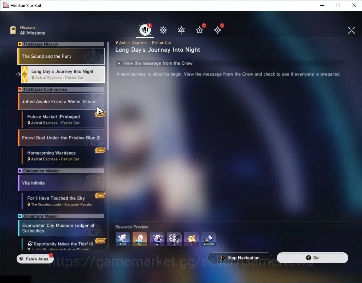The height and width of the screenshot is (283, 362).
Task: Switch to the Adventure Mission filter icon
Action: click(x=217, y=30)
